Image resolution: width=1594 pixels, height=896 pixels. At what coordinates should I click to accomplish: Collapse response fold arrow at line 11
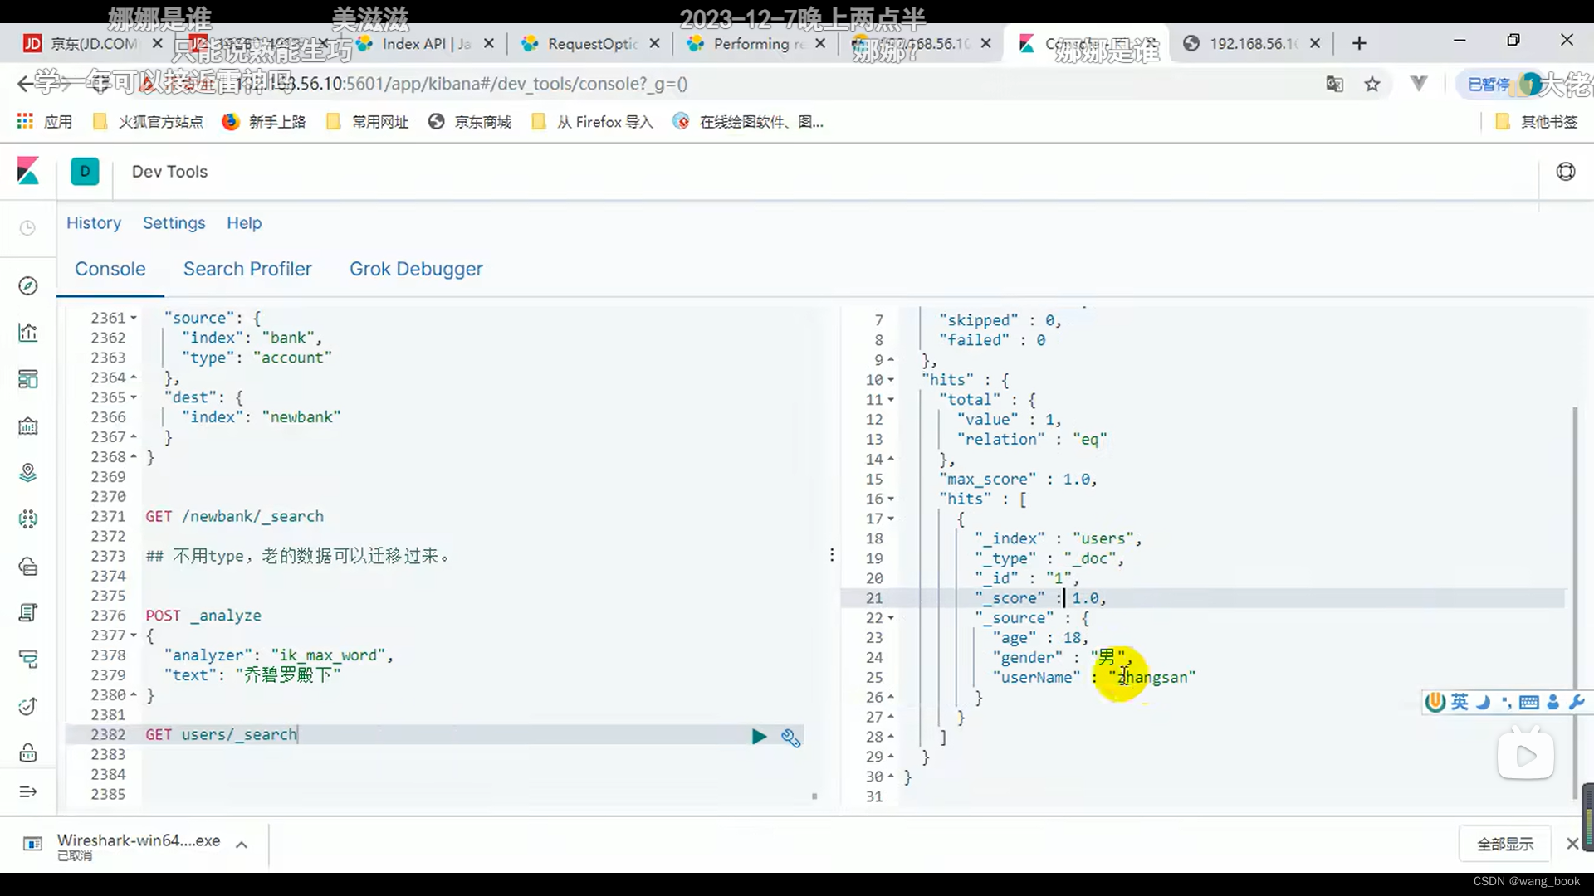point(891,400)
